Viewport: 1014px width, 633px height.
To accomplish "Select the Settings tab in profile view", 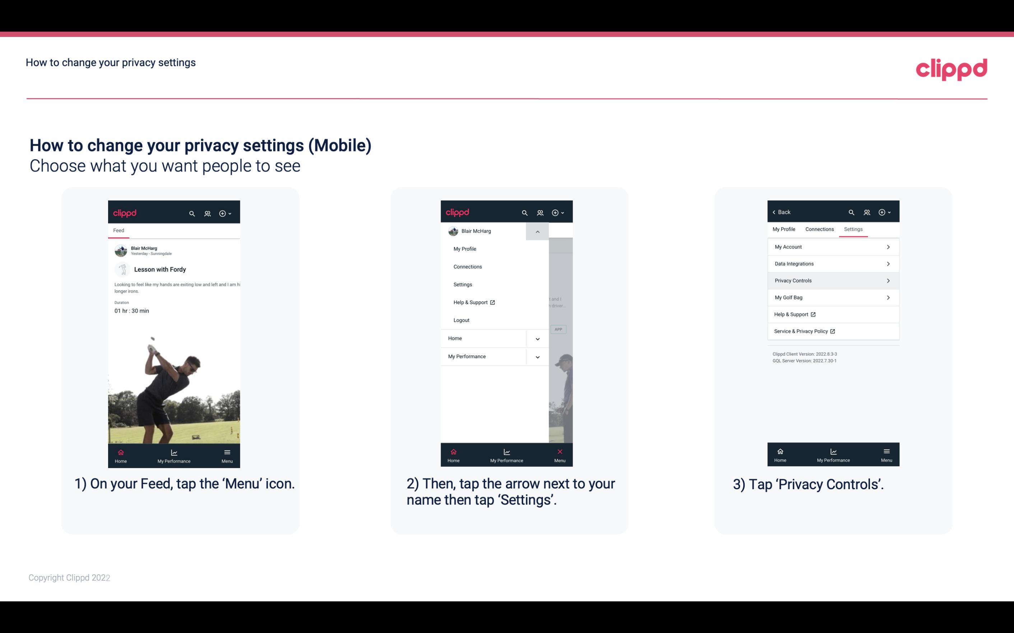I will [x=853, y=229].
